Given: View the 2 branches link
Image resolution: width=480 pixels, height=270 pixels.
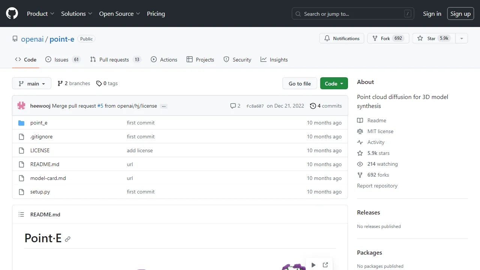Looking at the screenshot, I should (74, 83).
